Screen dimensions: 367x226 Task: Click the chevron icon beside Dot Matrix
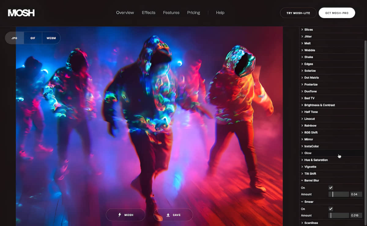tap(302, 78)
